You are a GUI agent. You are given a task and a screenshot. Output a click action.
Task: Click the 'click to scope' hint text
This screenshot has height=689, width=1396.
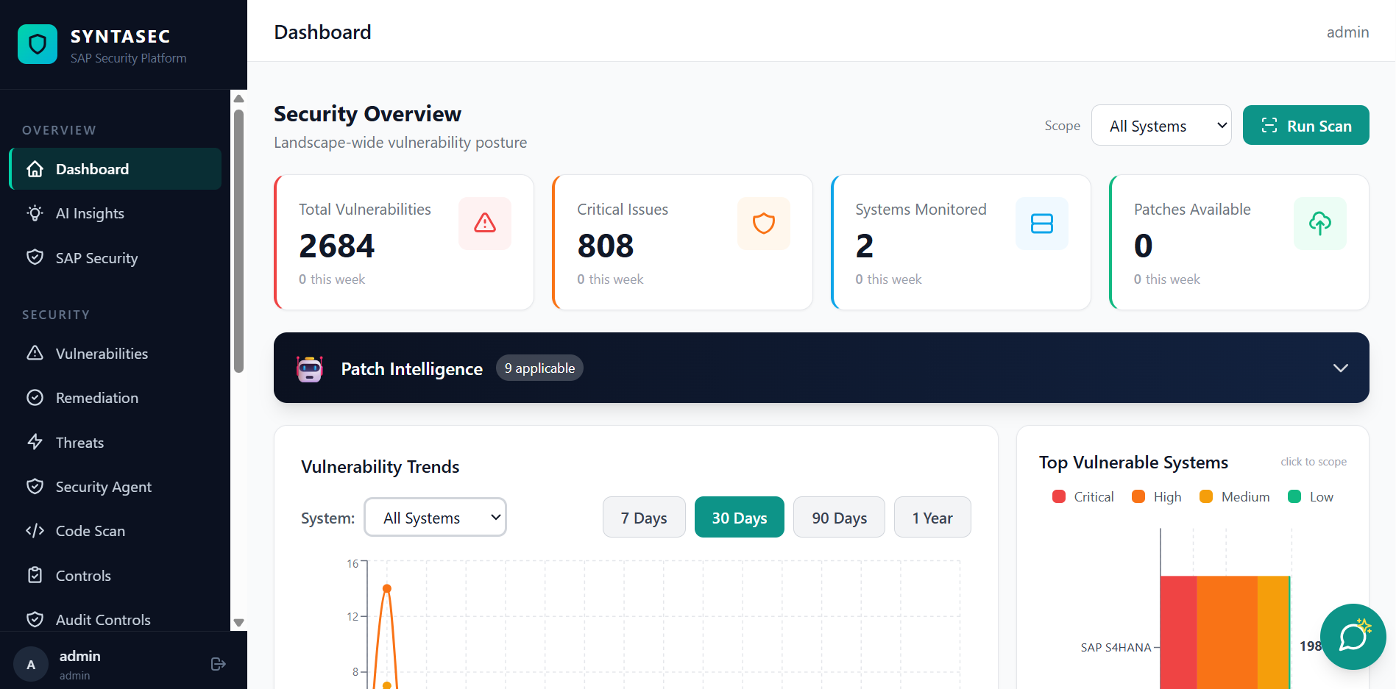click(x=1314, y=462)
